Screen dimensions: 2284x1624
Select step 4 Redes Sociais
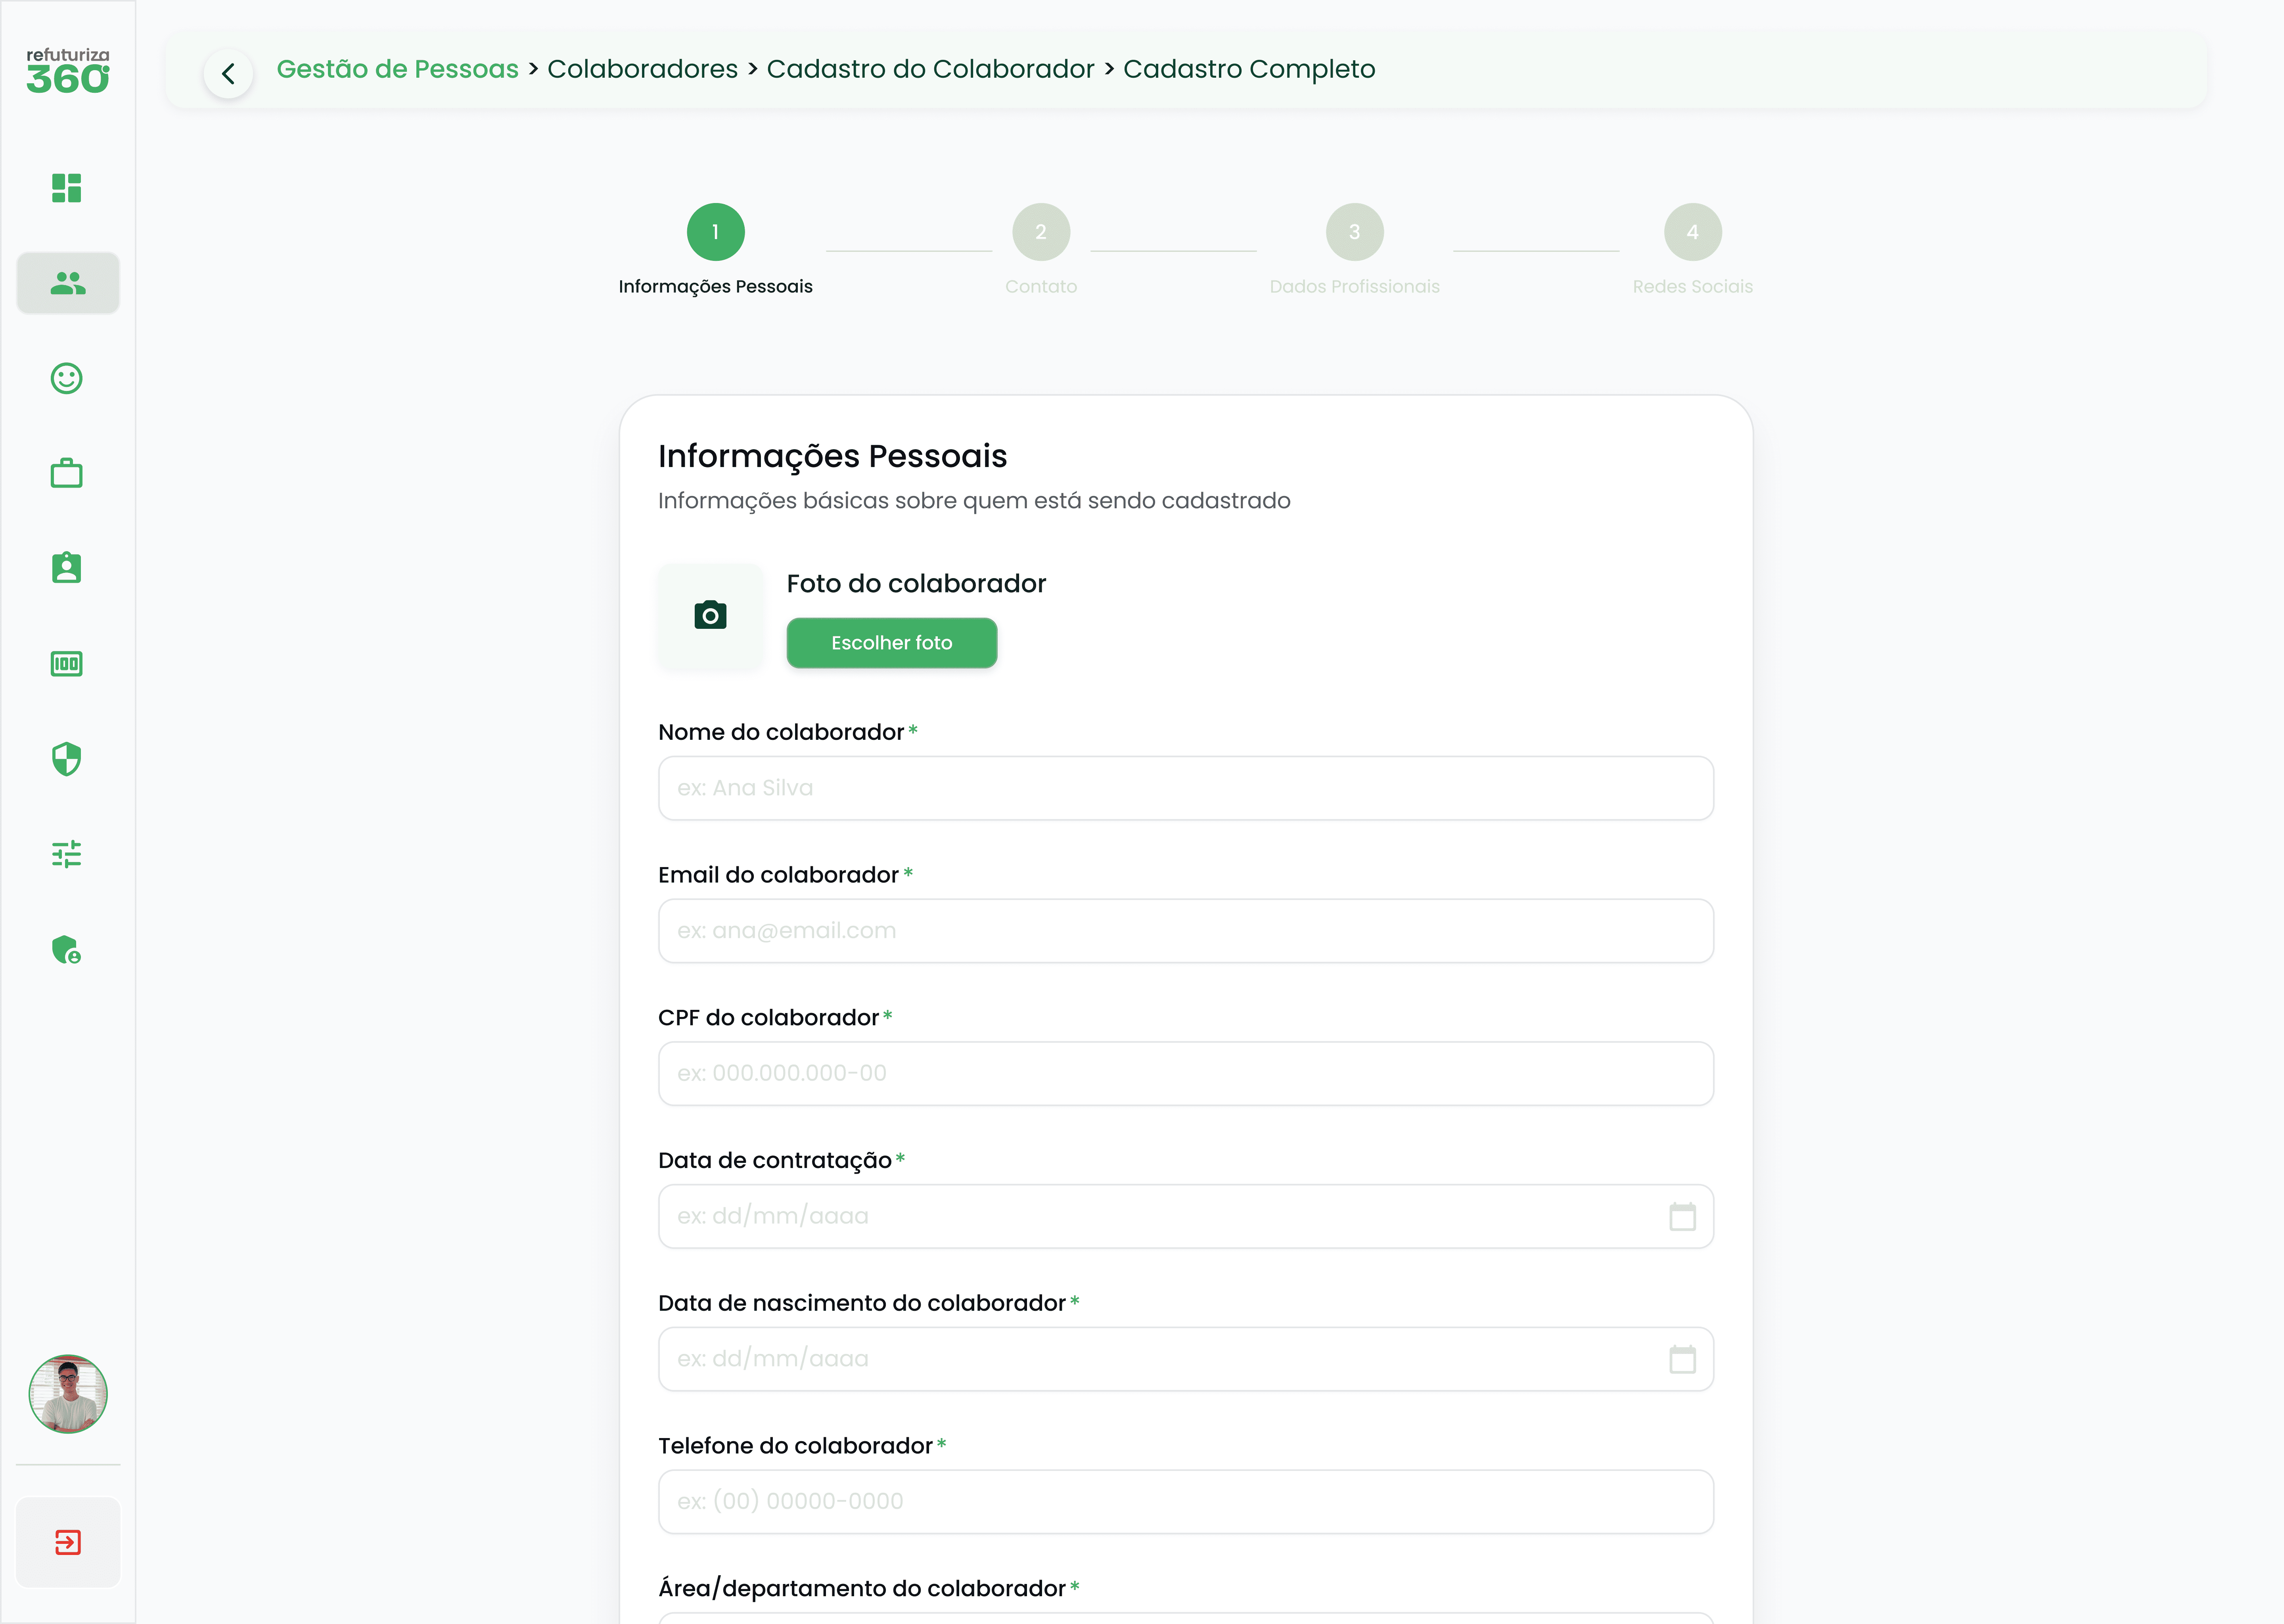coord(1692,232)
